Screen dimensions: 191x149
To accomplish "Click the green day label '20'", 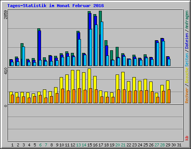I will 118,145.
